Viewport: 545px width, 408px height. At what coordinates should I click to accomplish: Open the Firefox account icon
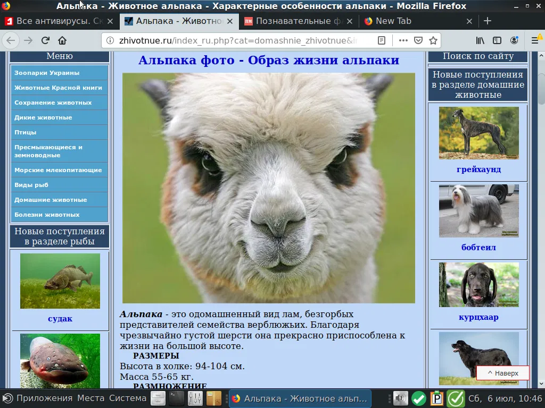pos(514,40)
